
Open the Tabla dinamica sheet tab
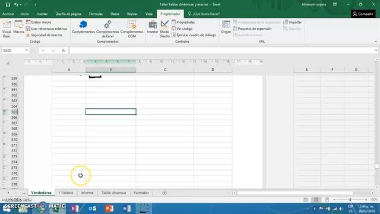click(x=113, y=193)
